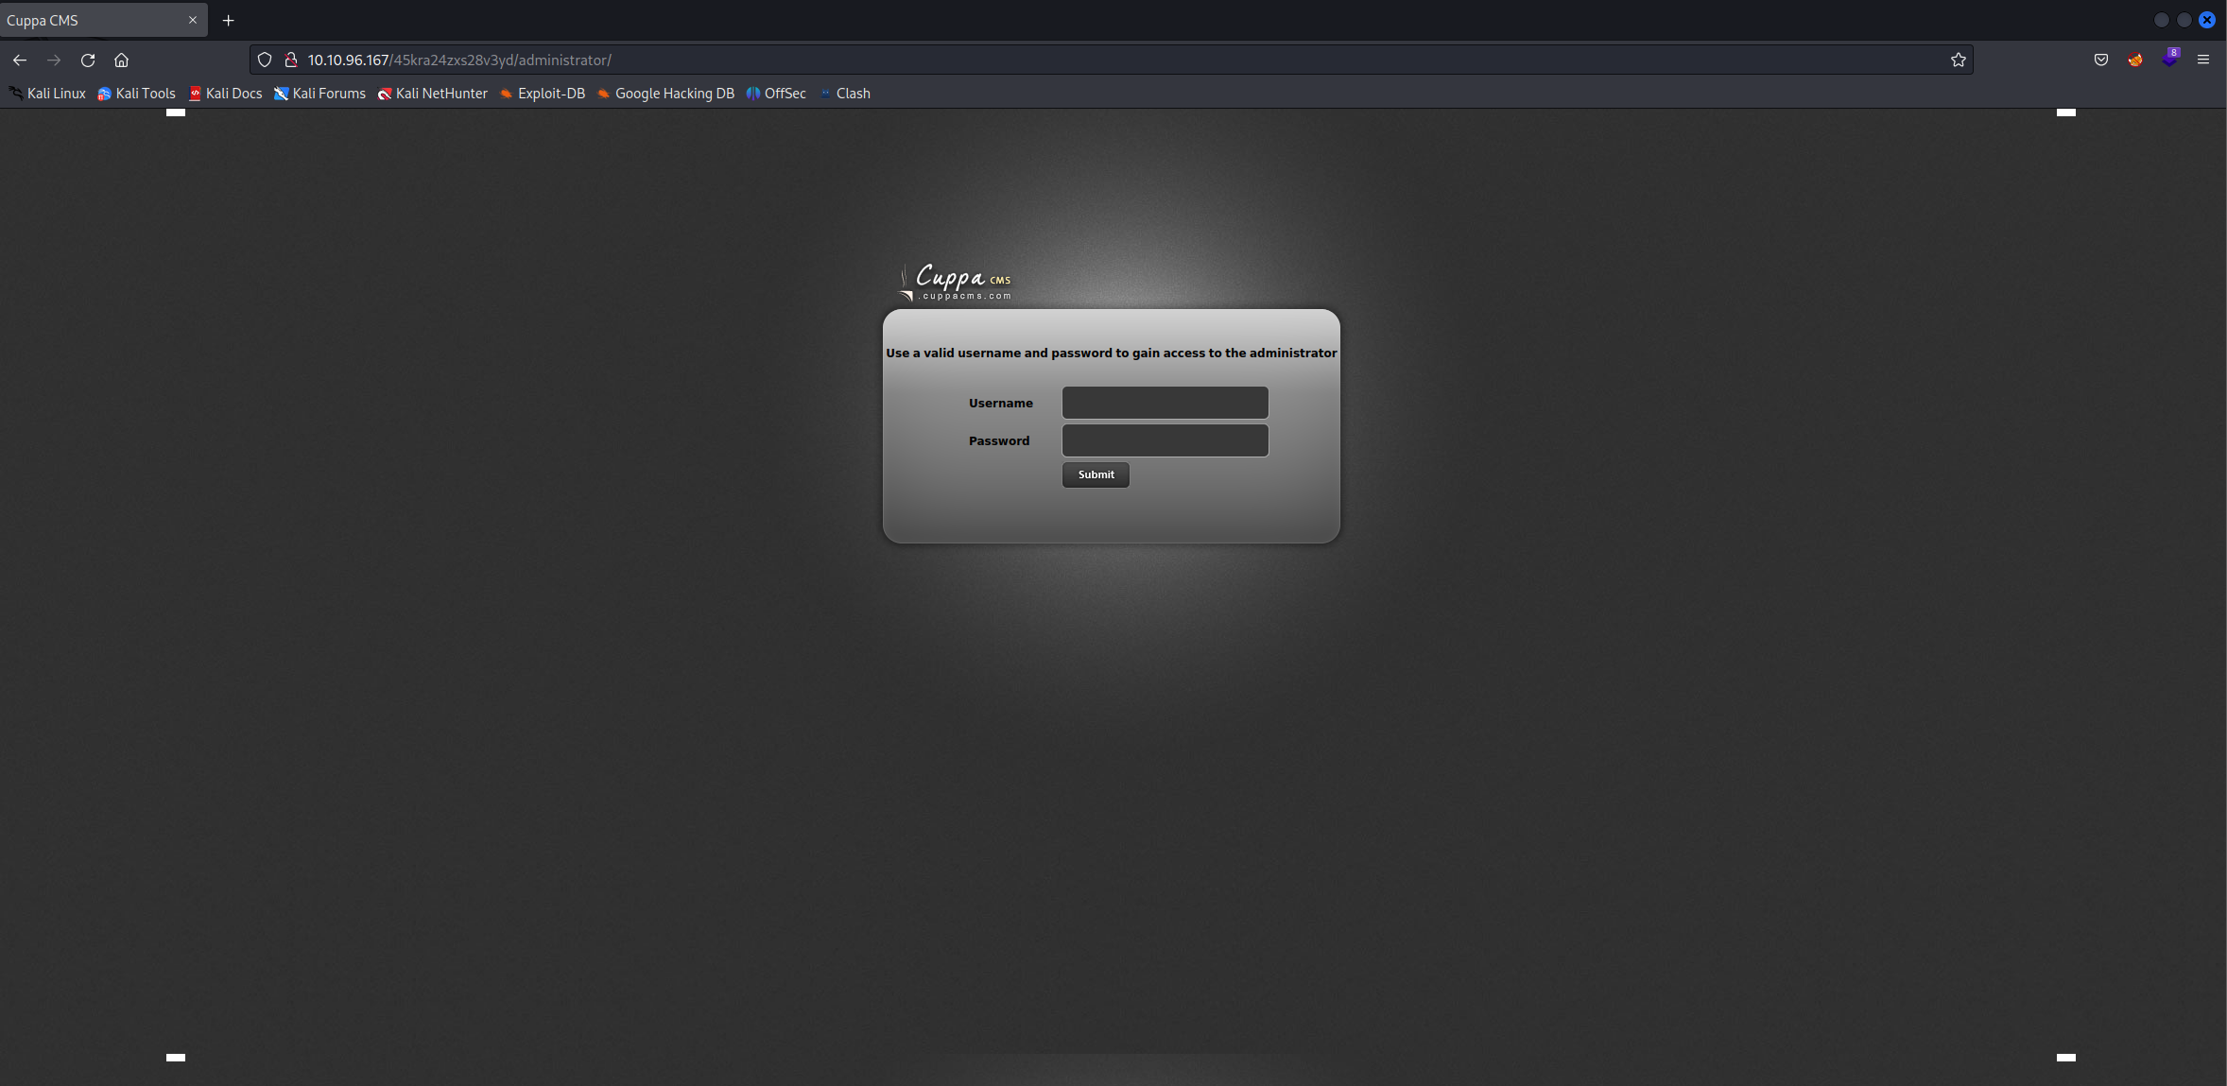Focus the Username input field

[1165, 403]
